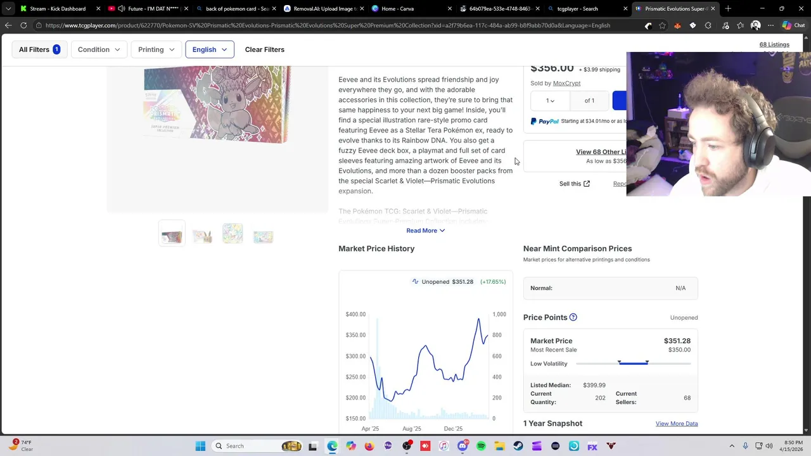811x456 pixels.
Task: Select the first product box thumbnail
Action: click(x=172, y=234)
